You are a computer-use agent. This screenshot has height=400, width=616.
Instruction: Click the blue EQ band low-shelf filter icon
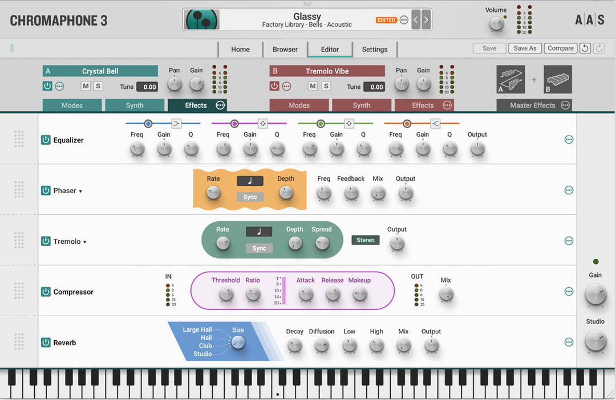coord(176,124)
